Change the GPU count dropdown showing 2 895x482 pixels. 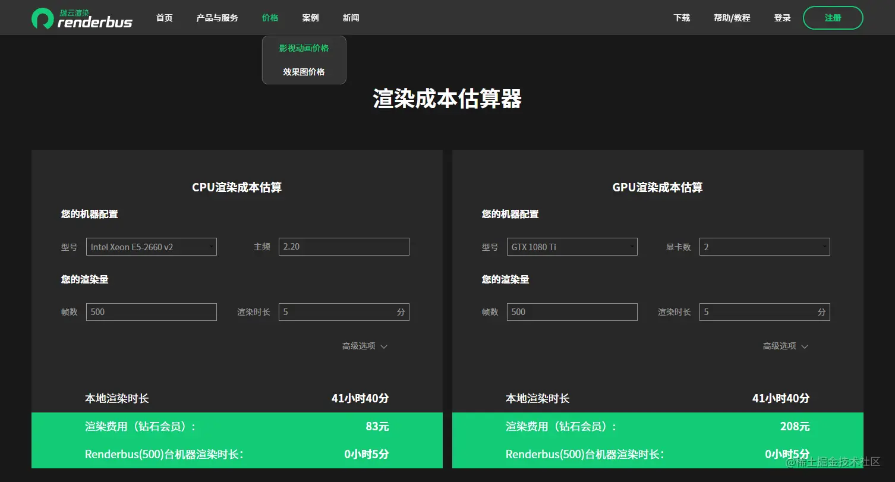pos(764,247)
